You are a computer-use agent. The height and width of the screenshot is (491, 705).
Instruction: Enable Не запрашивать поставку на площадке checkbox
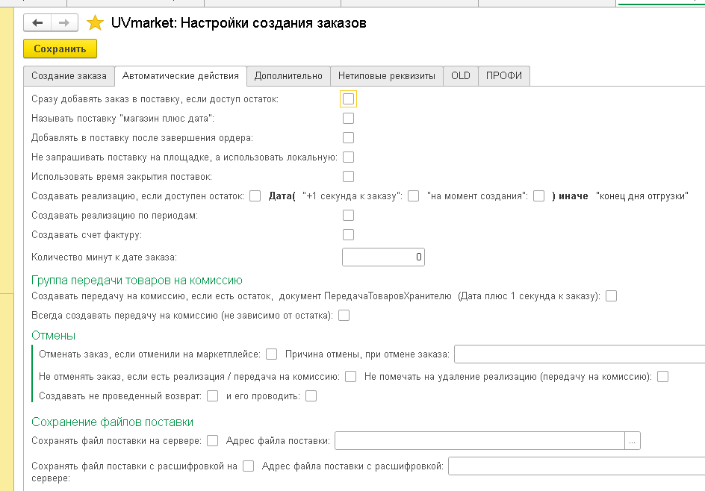coord(349,157)
